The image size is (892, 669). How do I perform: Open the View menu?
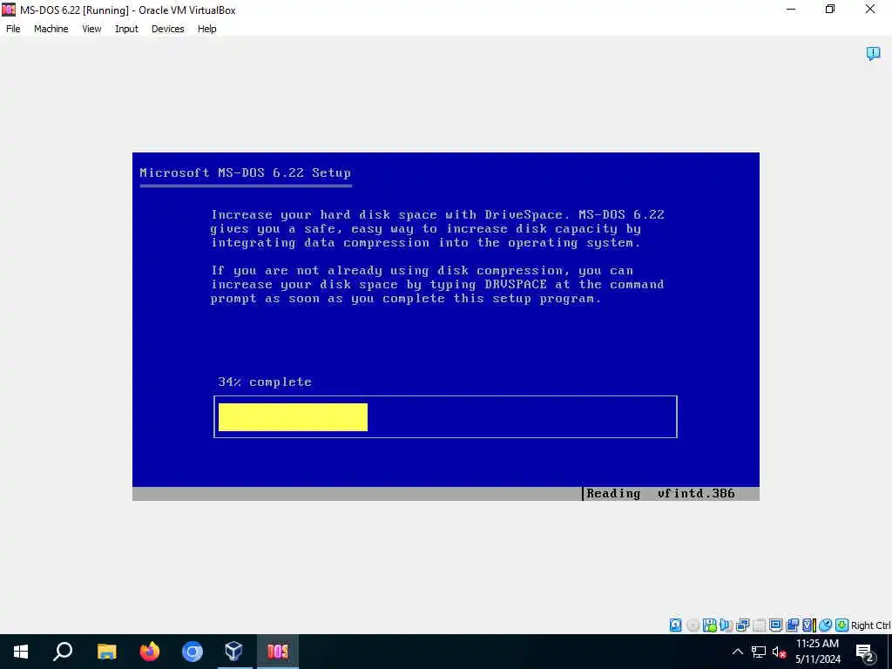91,29
